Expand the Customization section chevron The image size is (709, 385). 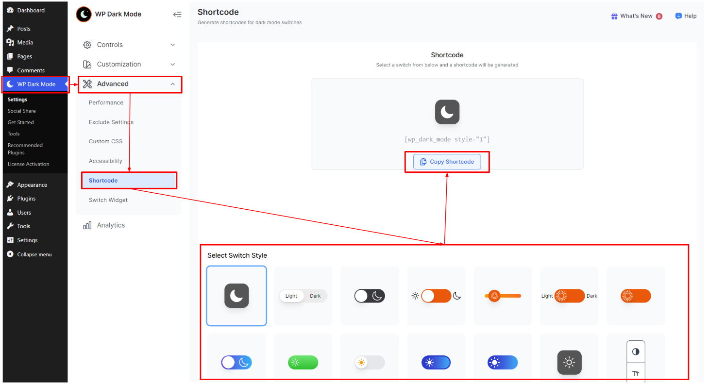[x=172, y=64]
